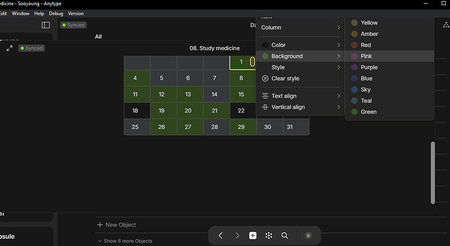
Task: Select table cell 29
Action: 243,127
